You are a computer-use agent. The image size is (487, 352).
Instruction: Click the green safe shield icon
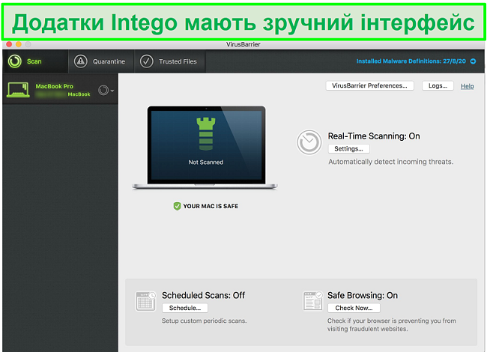coord(177,206)
